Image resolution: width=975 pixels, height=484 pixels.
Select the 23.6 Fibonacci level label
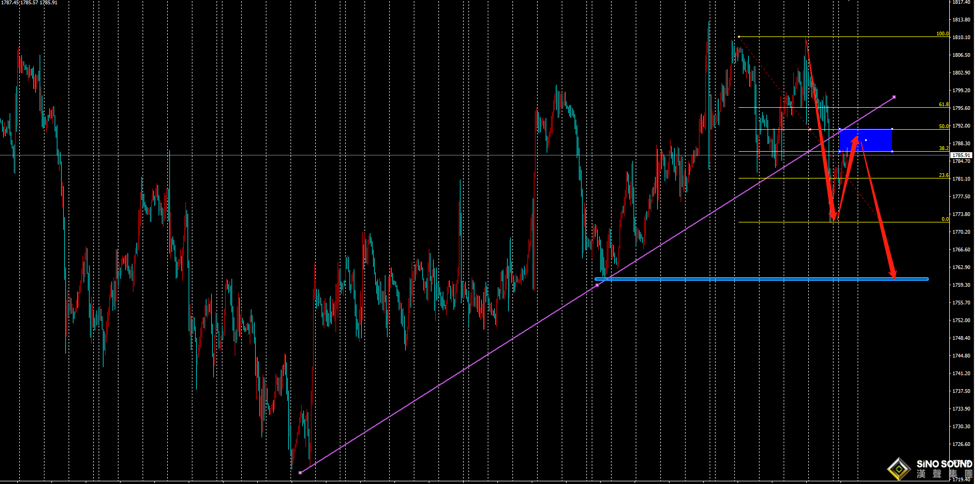coord(943,175)
